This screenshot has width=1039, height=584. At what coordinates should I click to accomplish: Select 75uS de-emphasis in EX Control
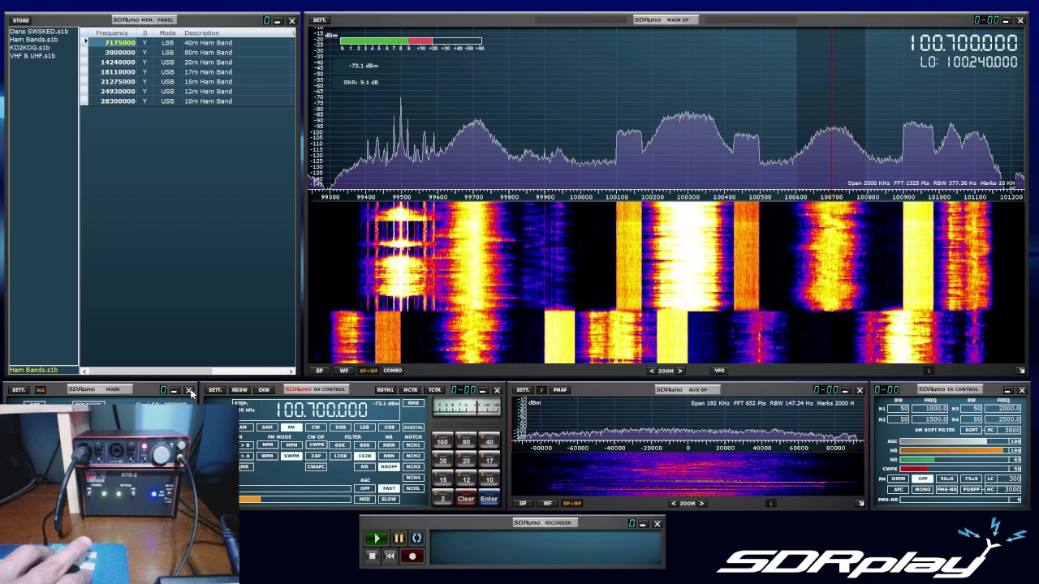pyautogui.click(x=971, y=479)
